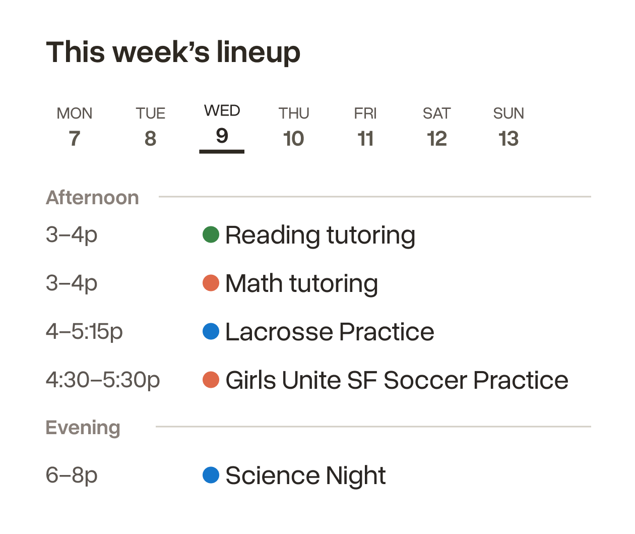
Task: Select the WED 9 day tab
Action: click(x=222, y=128)
